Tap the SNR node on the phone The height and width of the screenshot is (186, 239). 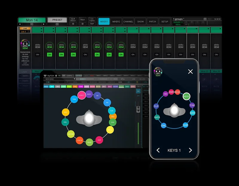coord(171,92)
